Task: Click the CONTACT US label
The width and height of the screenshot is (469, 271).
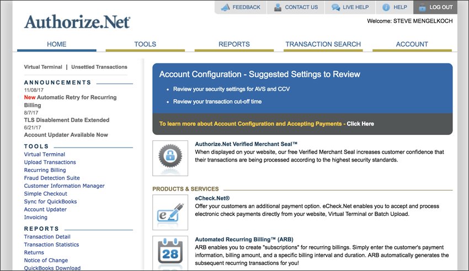Action: [x=301, y=7]
